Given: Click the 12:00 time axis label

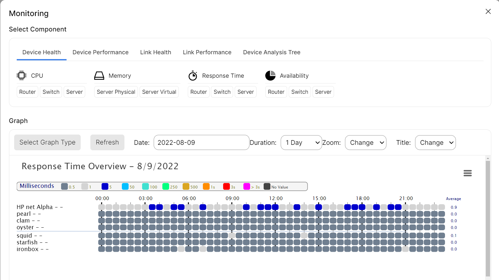Looking at the screenshot, I should point(276,198).
